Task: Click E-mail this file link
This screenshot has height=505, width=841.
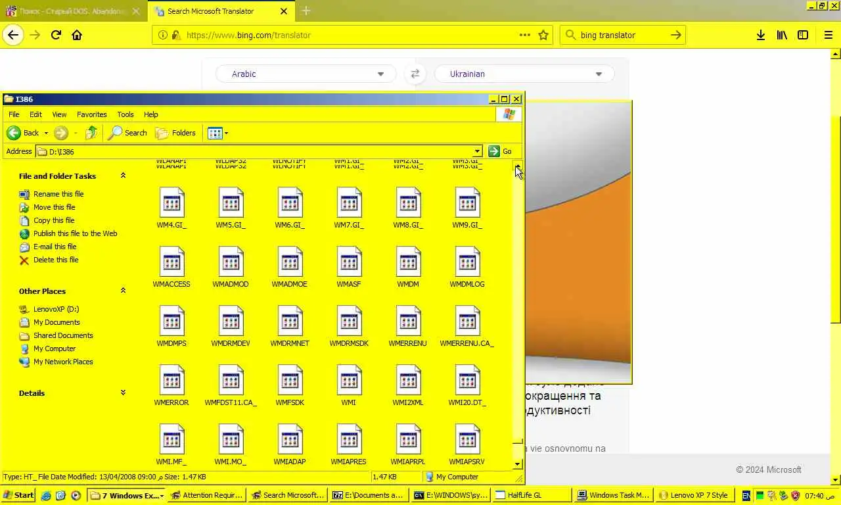Action: click(55, 247)
